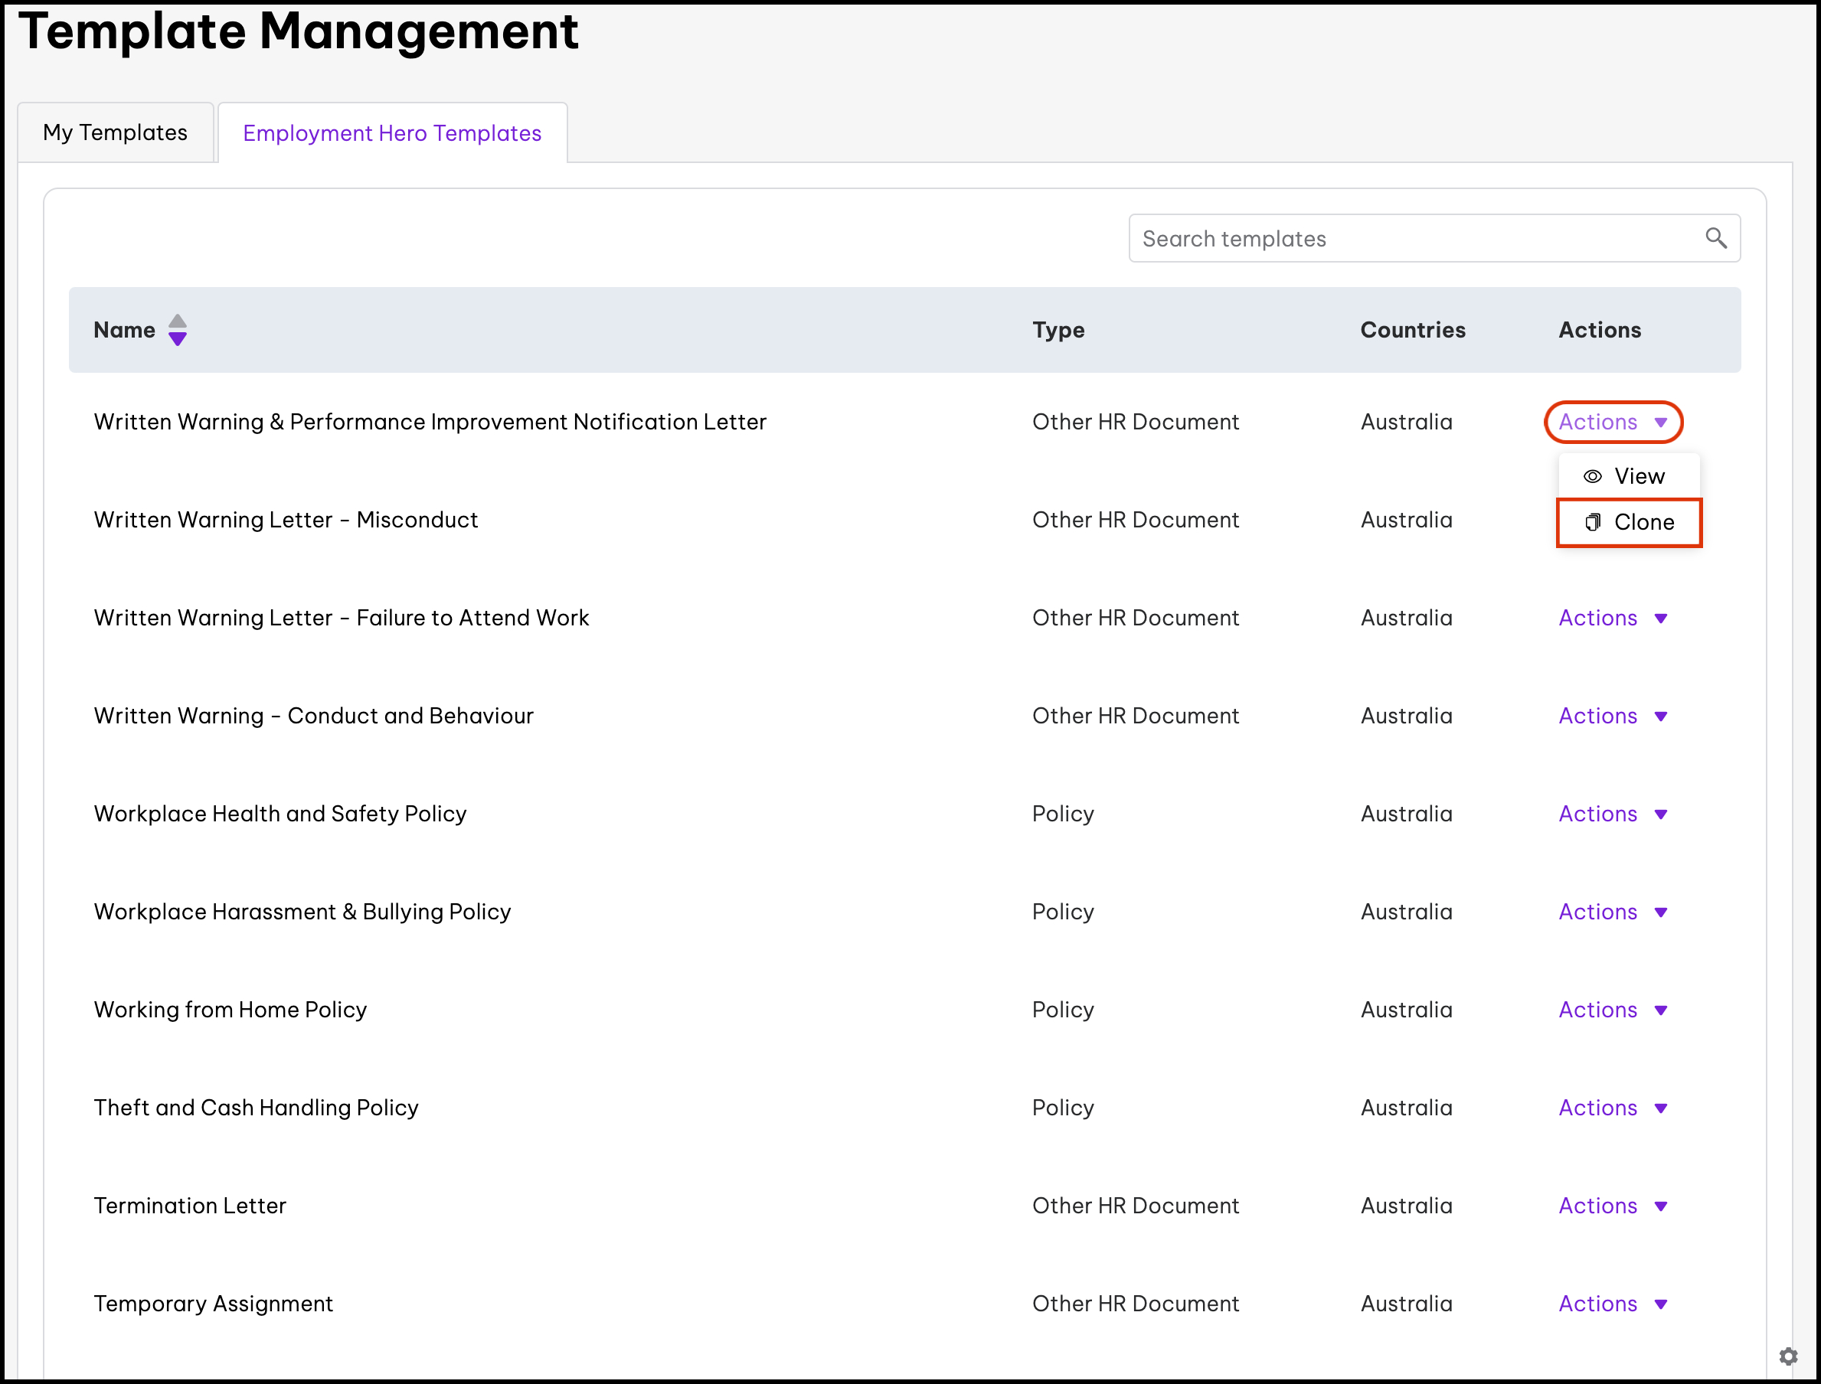This screenshot has width=1821, height=1384.
Task: Click the Working from Home Policy row name
Action: (x=230, y=1010)
